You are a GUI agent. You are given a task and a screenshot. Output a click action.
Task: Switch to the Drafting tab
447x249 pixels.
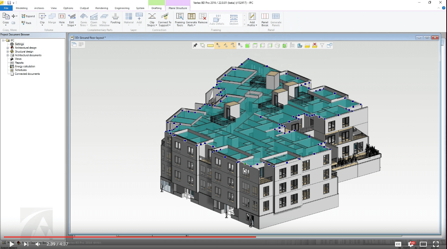[156, 8]
